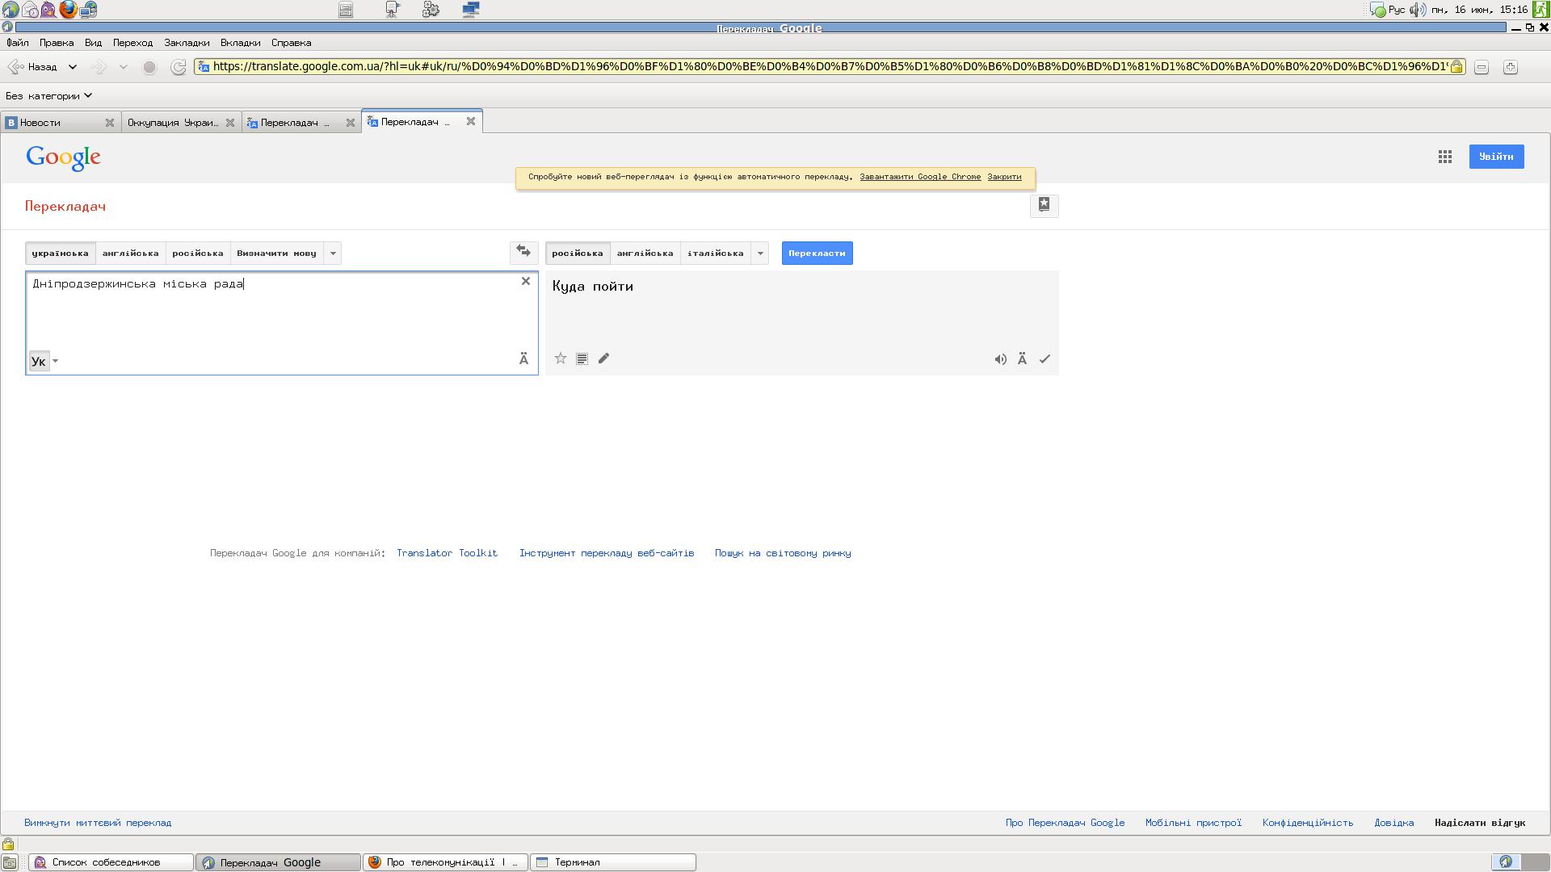This screenshot has height=872, width=1551.
Task: Switch to Терминал taskbar window
Action: (612, 862)
